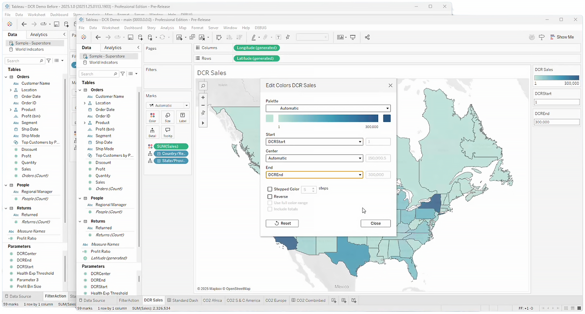Collapse the Returns table in front Data pane

pos(80,221)
